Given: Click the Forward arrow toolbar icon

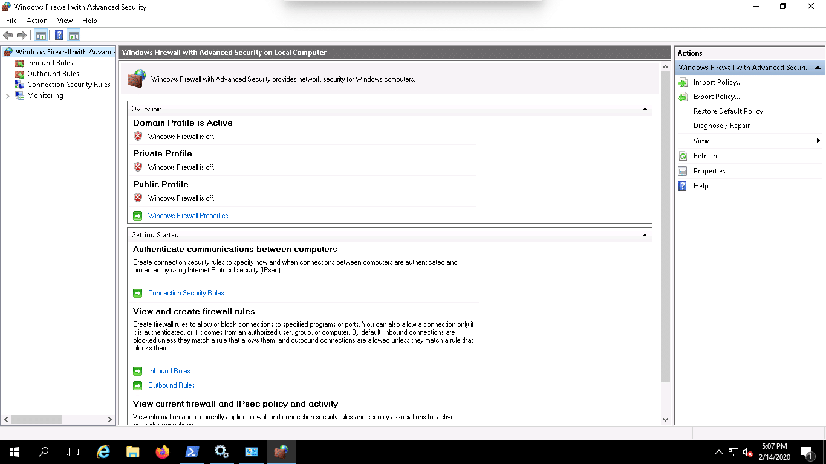Looking at the screenshot, I should (22, 35).
